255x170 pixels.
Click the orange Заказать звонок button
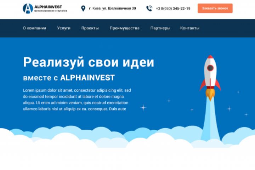point(215,8)
